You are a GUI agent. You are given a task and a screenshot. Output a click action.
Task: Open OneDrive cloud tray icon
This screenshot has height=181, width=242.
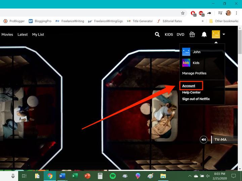coord(196,176)
